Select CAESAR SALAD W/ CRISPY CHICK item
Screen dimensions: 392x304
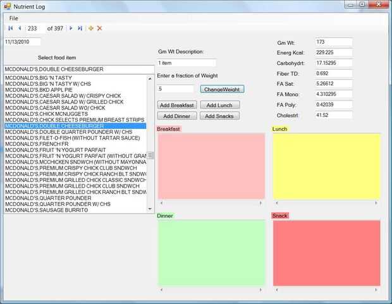(75, 96)
